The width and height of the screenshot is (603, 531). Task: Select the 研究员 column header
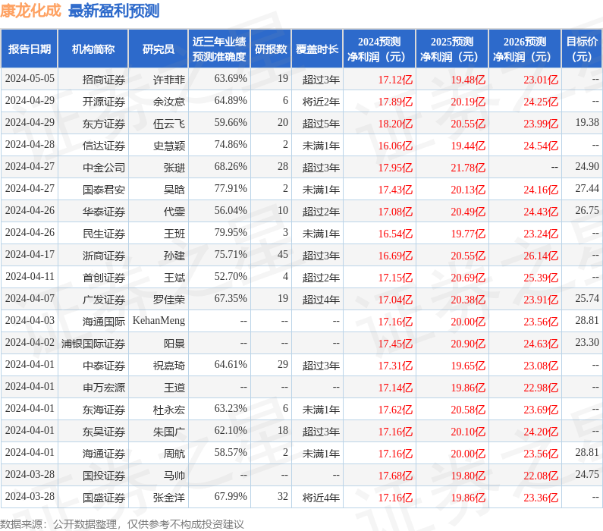point(158,49)
